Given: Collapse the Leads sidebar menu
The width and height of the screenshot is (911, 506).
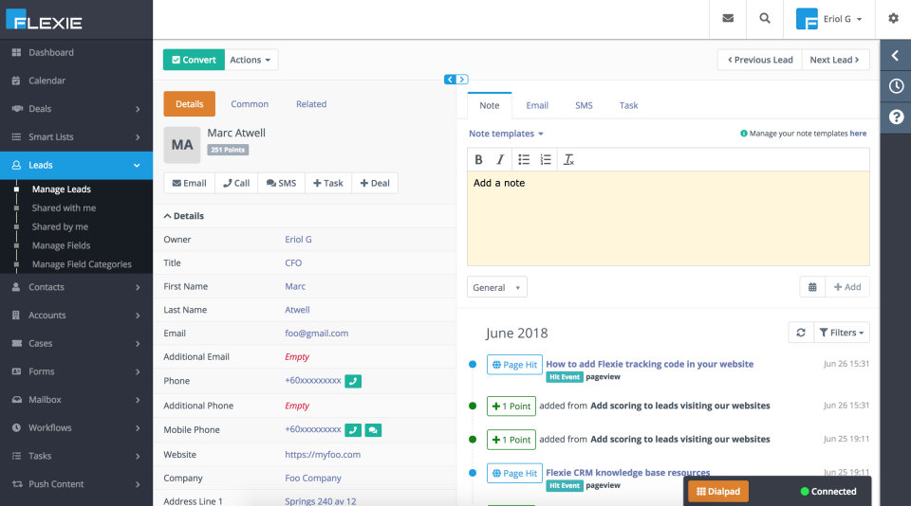Looking at the screenshot, I should (x=76, y=166).
